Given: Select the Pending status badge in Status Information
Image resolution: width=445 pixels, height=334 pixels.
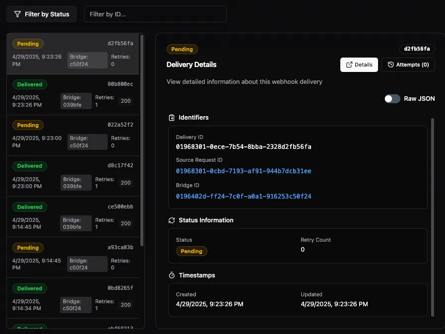Looking at the screenshot, I should pos(191,251).
